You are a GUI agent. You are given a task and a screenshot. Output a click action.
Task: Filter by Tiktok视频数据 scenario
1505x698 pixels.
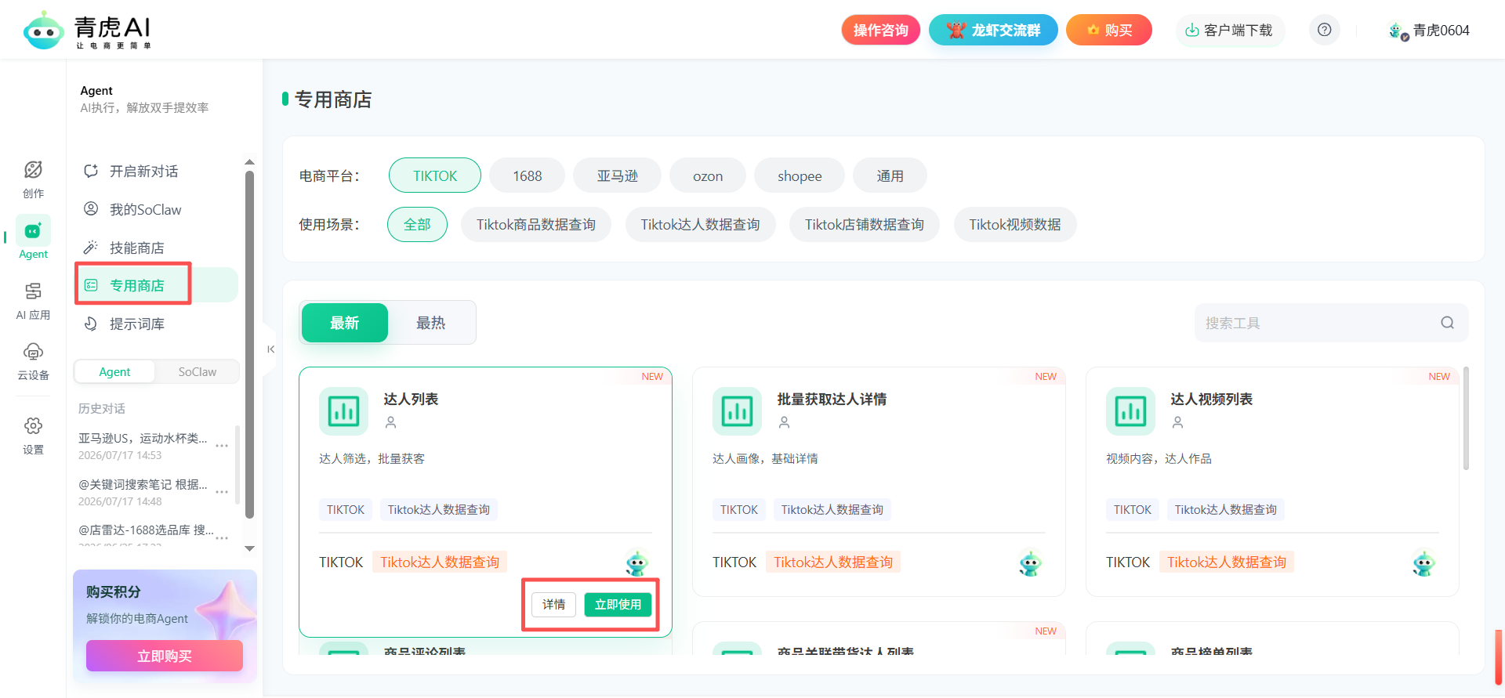(x=1015, y=225)
